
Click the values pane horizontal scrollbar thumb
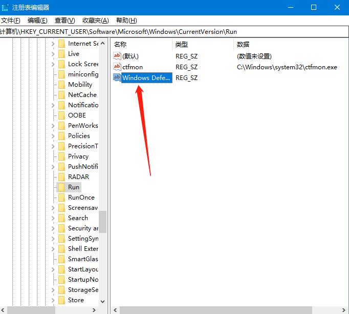click(x=216, y=310)
